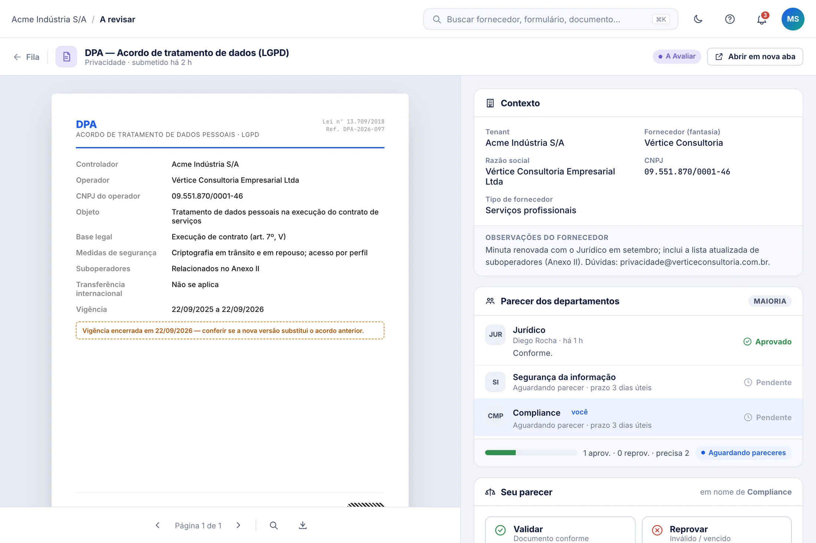Click the MAIORIA rule badge

(x=770, y=301)
